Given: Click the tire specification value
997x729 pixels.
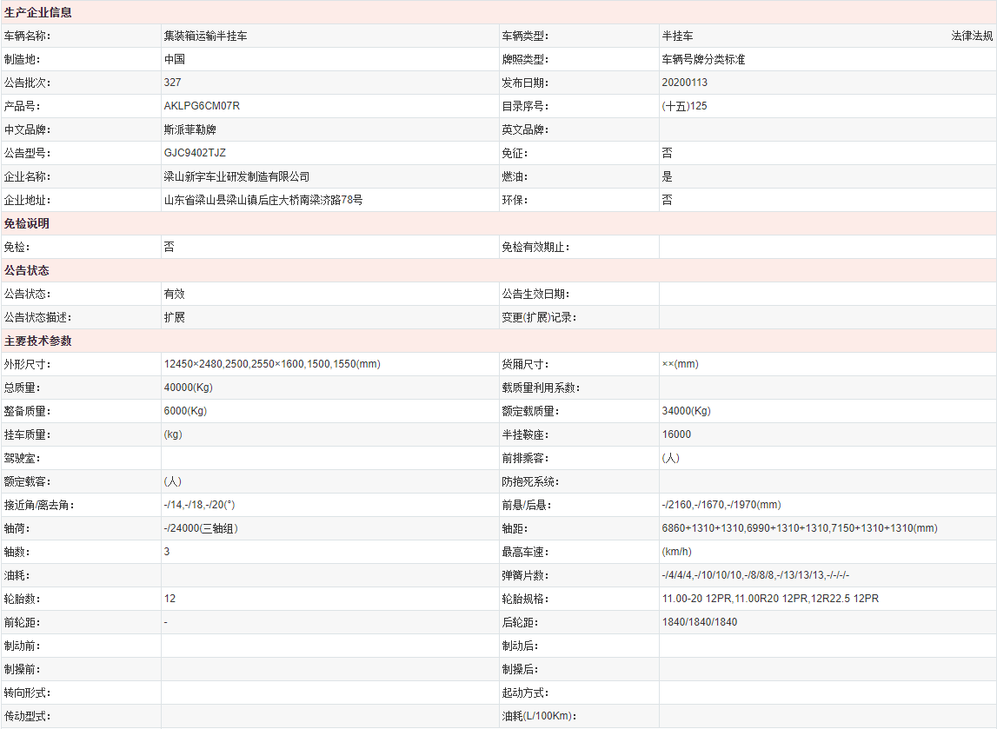Looking at the screenshot, I should click(770, 599).
